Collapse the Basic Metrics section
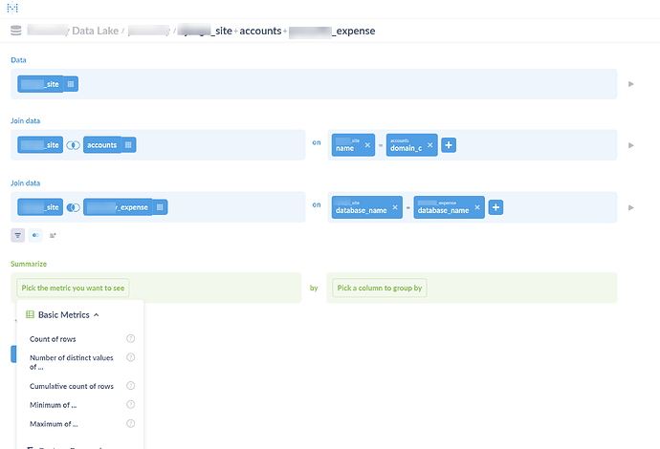Viewport: 660px width, 449px height. point(63,315)
